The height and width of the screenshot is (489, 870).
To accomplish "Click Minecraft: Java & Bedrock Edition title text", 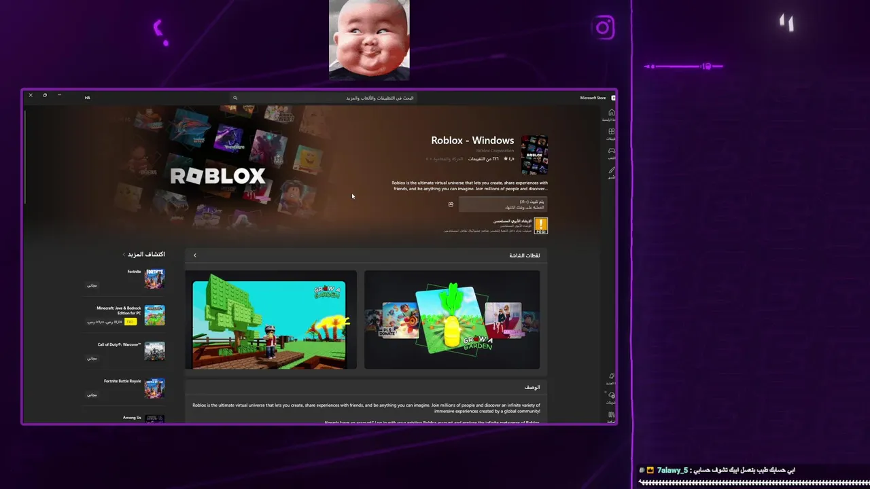I will (x=118, y=310).
